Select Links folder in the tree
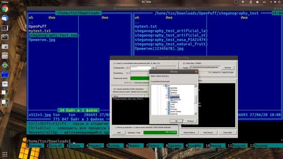 coord(172,104)
